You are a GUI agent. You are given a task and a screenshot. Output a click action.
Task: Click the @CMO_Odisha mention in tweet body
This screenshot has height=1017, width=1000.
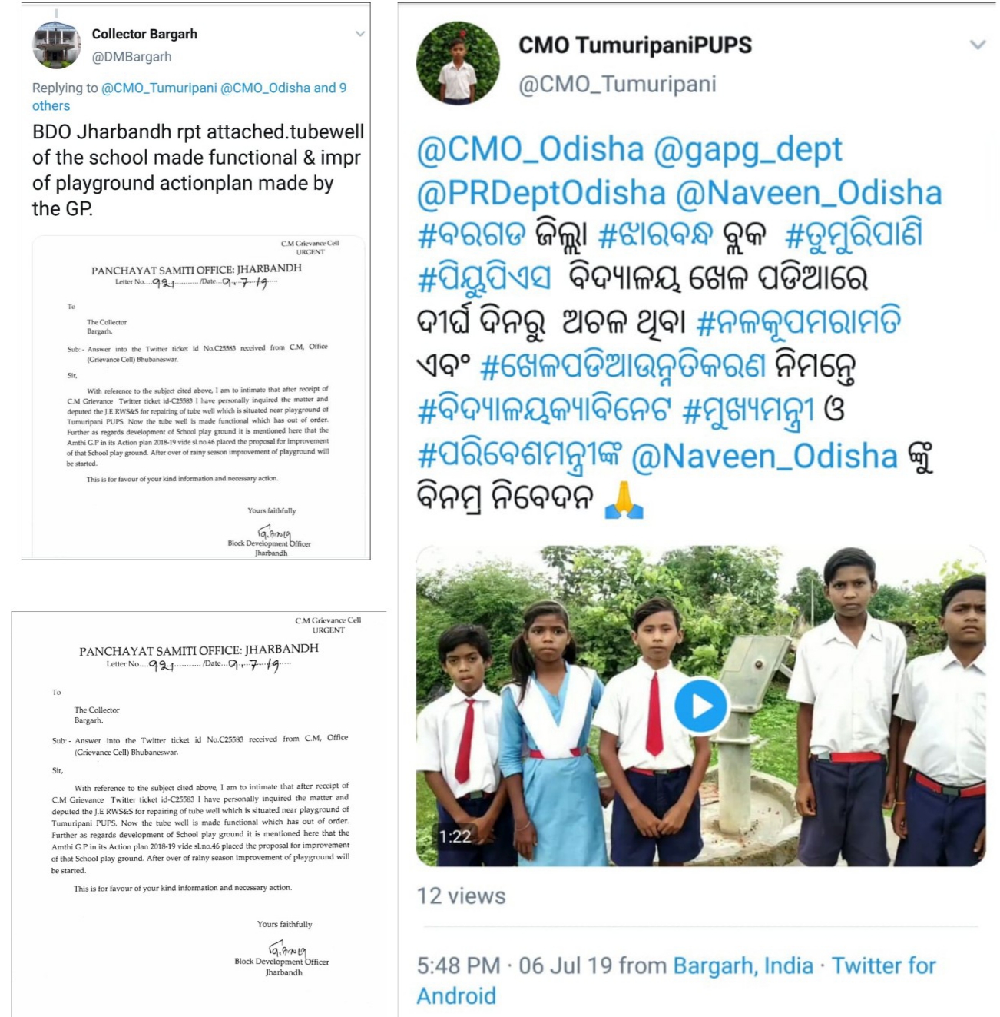[530, 149]
